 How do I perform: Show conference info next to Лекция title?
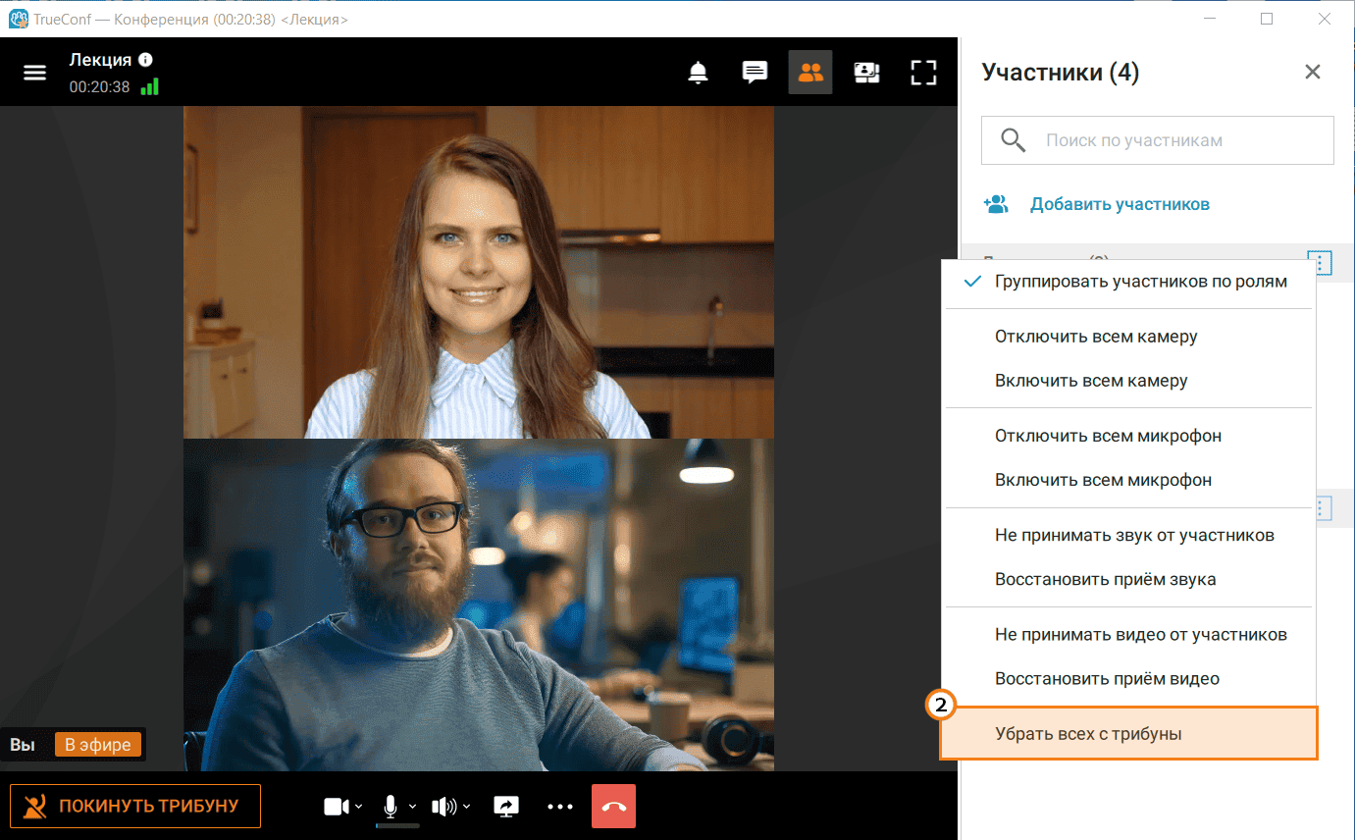tap(145, 60)
